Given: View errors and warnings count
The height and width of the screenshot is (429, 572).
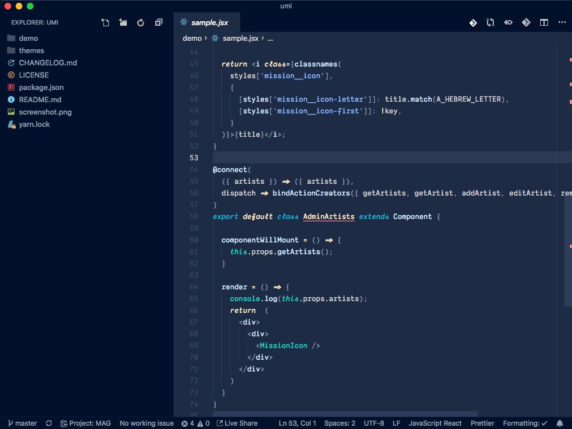Looking at the screenshot, I should pos(196,423).
